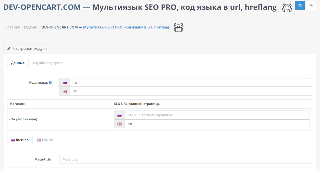Click the English SEO URL field containing en

tap(217, 124)
